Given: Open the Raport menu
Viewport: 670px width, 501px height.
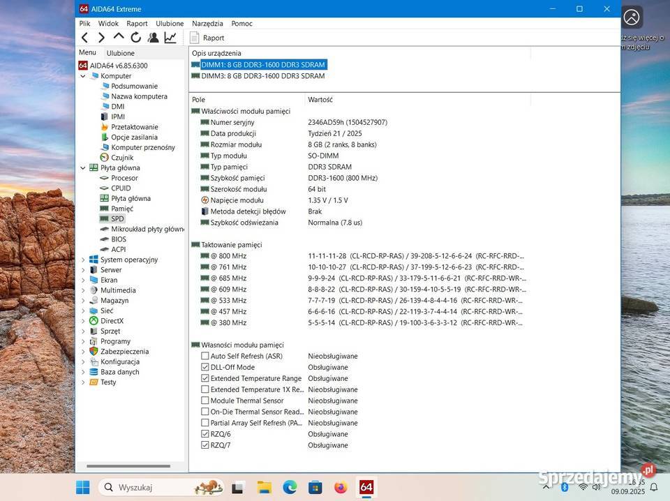Looking at the screenshot, I should click(x=137, y=23).
